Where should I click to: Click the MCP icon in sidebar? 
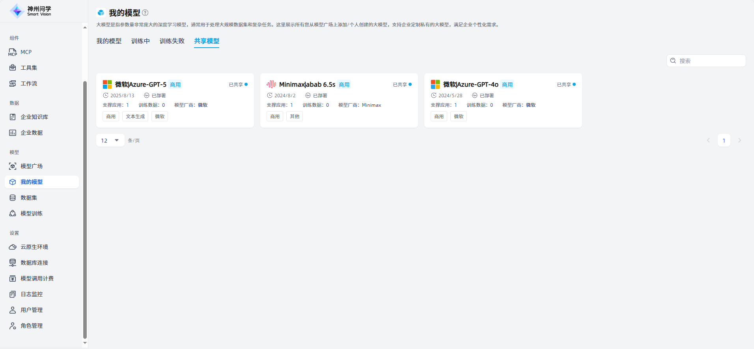(x=13, y=52)
